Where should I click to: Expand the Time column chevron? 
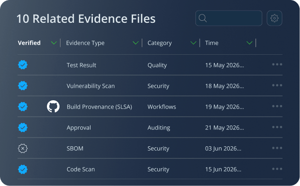tap(250, 43)
